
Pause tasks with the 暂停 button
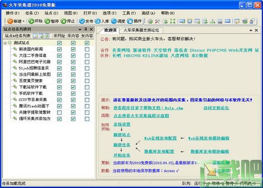point(52,21)
